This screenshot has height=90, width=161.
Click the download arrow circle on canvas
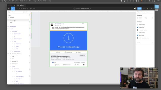click(x=68, y=38)
